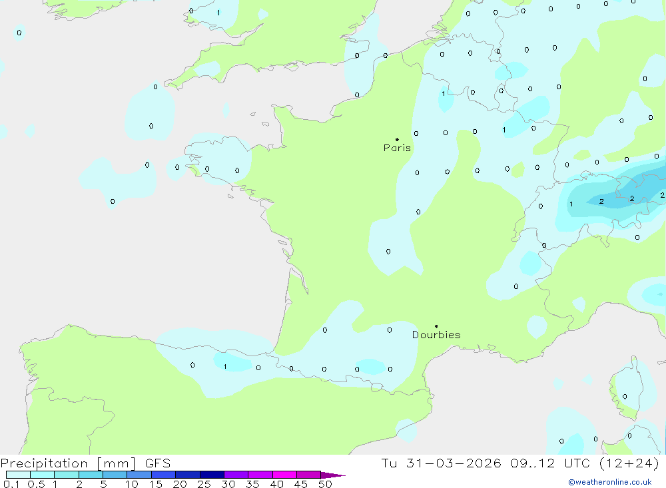Click the Paris city label
This screenshot has height=488, width=666.
[397, 148]
